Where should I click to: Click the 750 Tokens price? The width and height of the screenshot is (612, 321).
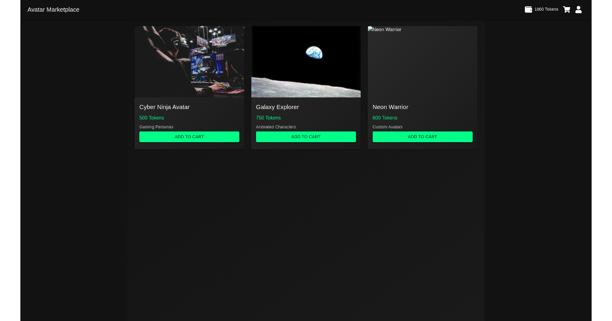268,118
